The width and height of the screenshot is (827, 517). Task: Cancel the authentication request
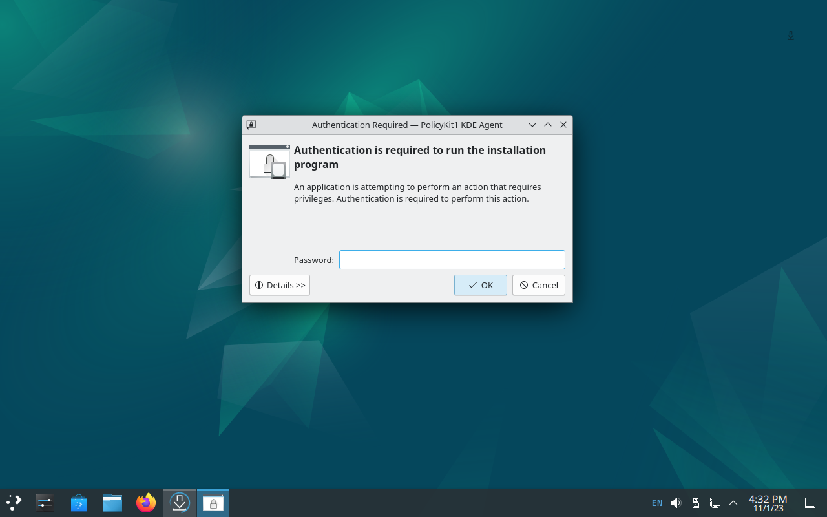[x=539, y=285]
